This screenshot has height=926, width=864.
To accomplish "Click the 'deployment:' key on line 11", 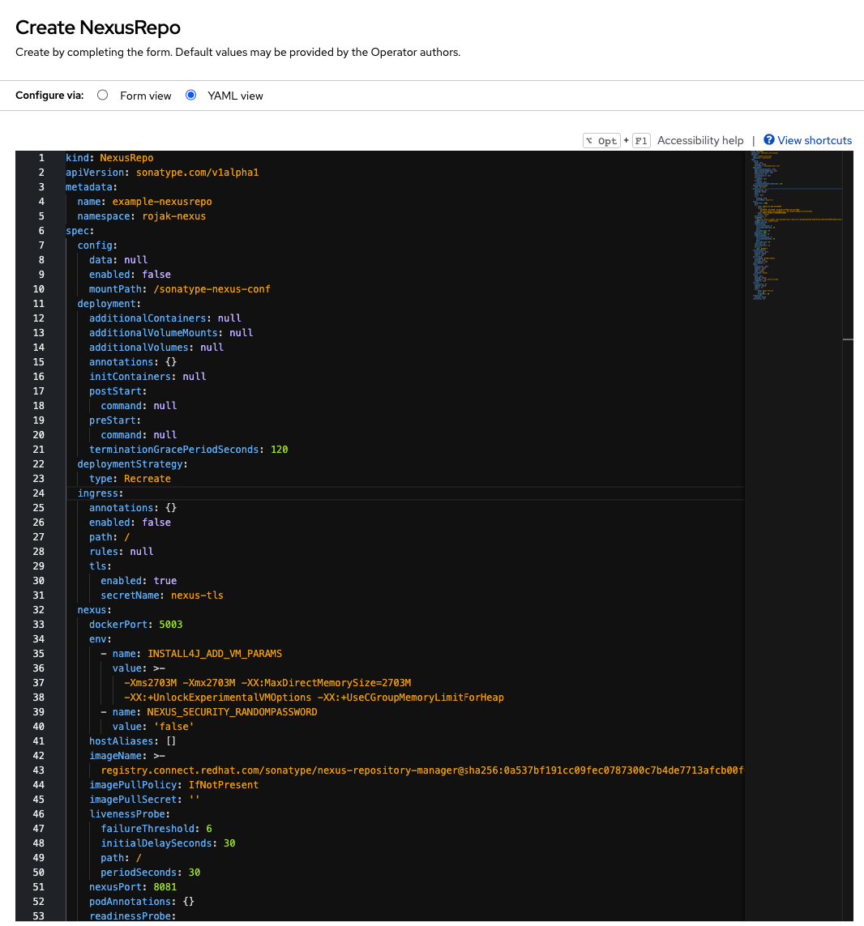I will tap(109, 304).
